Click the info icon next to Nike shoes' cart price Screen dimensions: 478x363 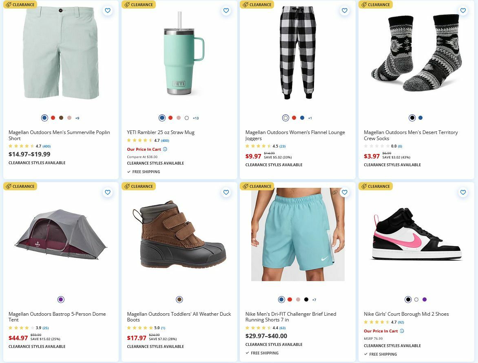tap(402, 331)
